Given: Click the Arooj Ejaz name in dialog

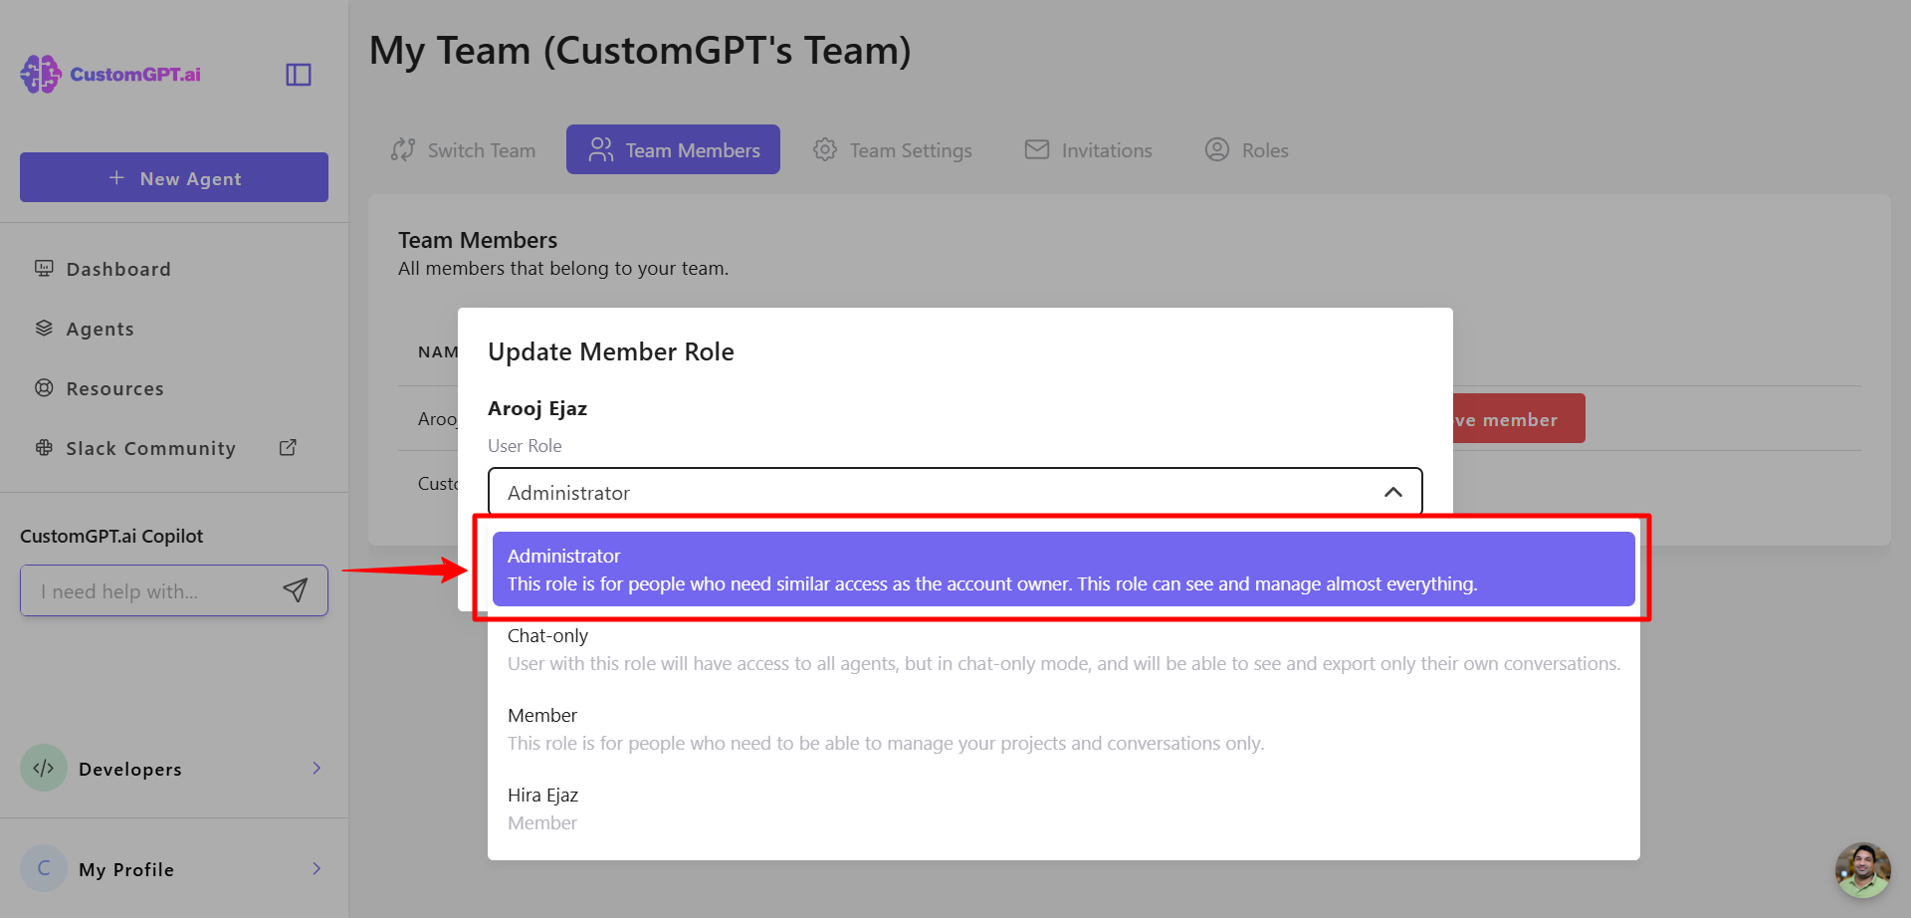Looking at the screenshot, I should [x=537, y=408].
